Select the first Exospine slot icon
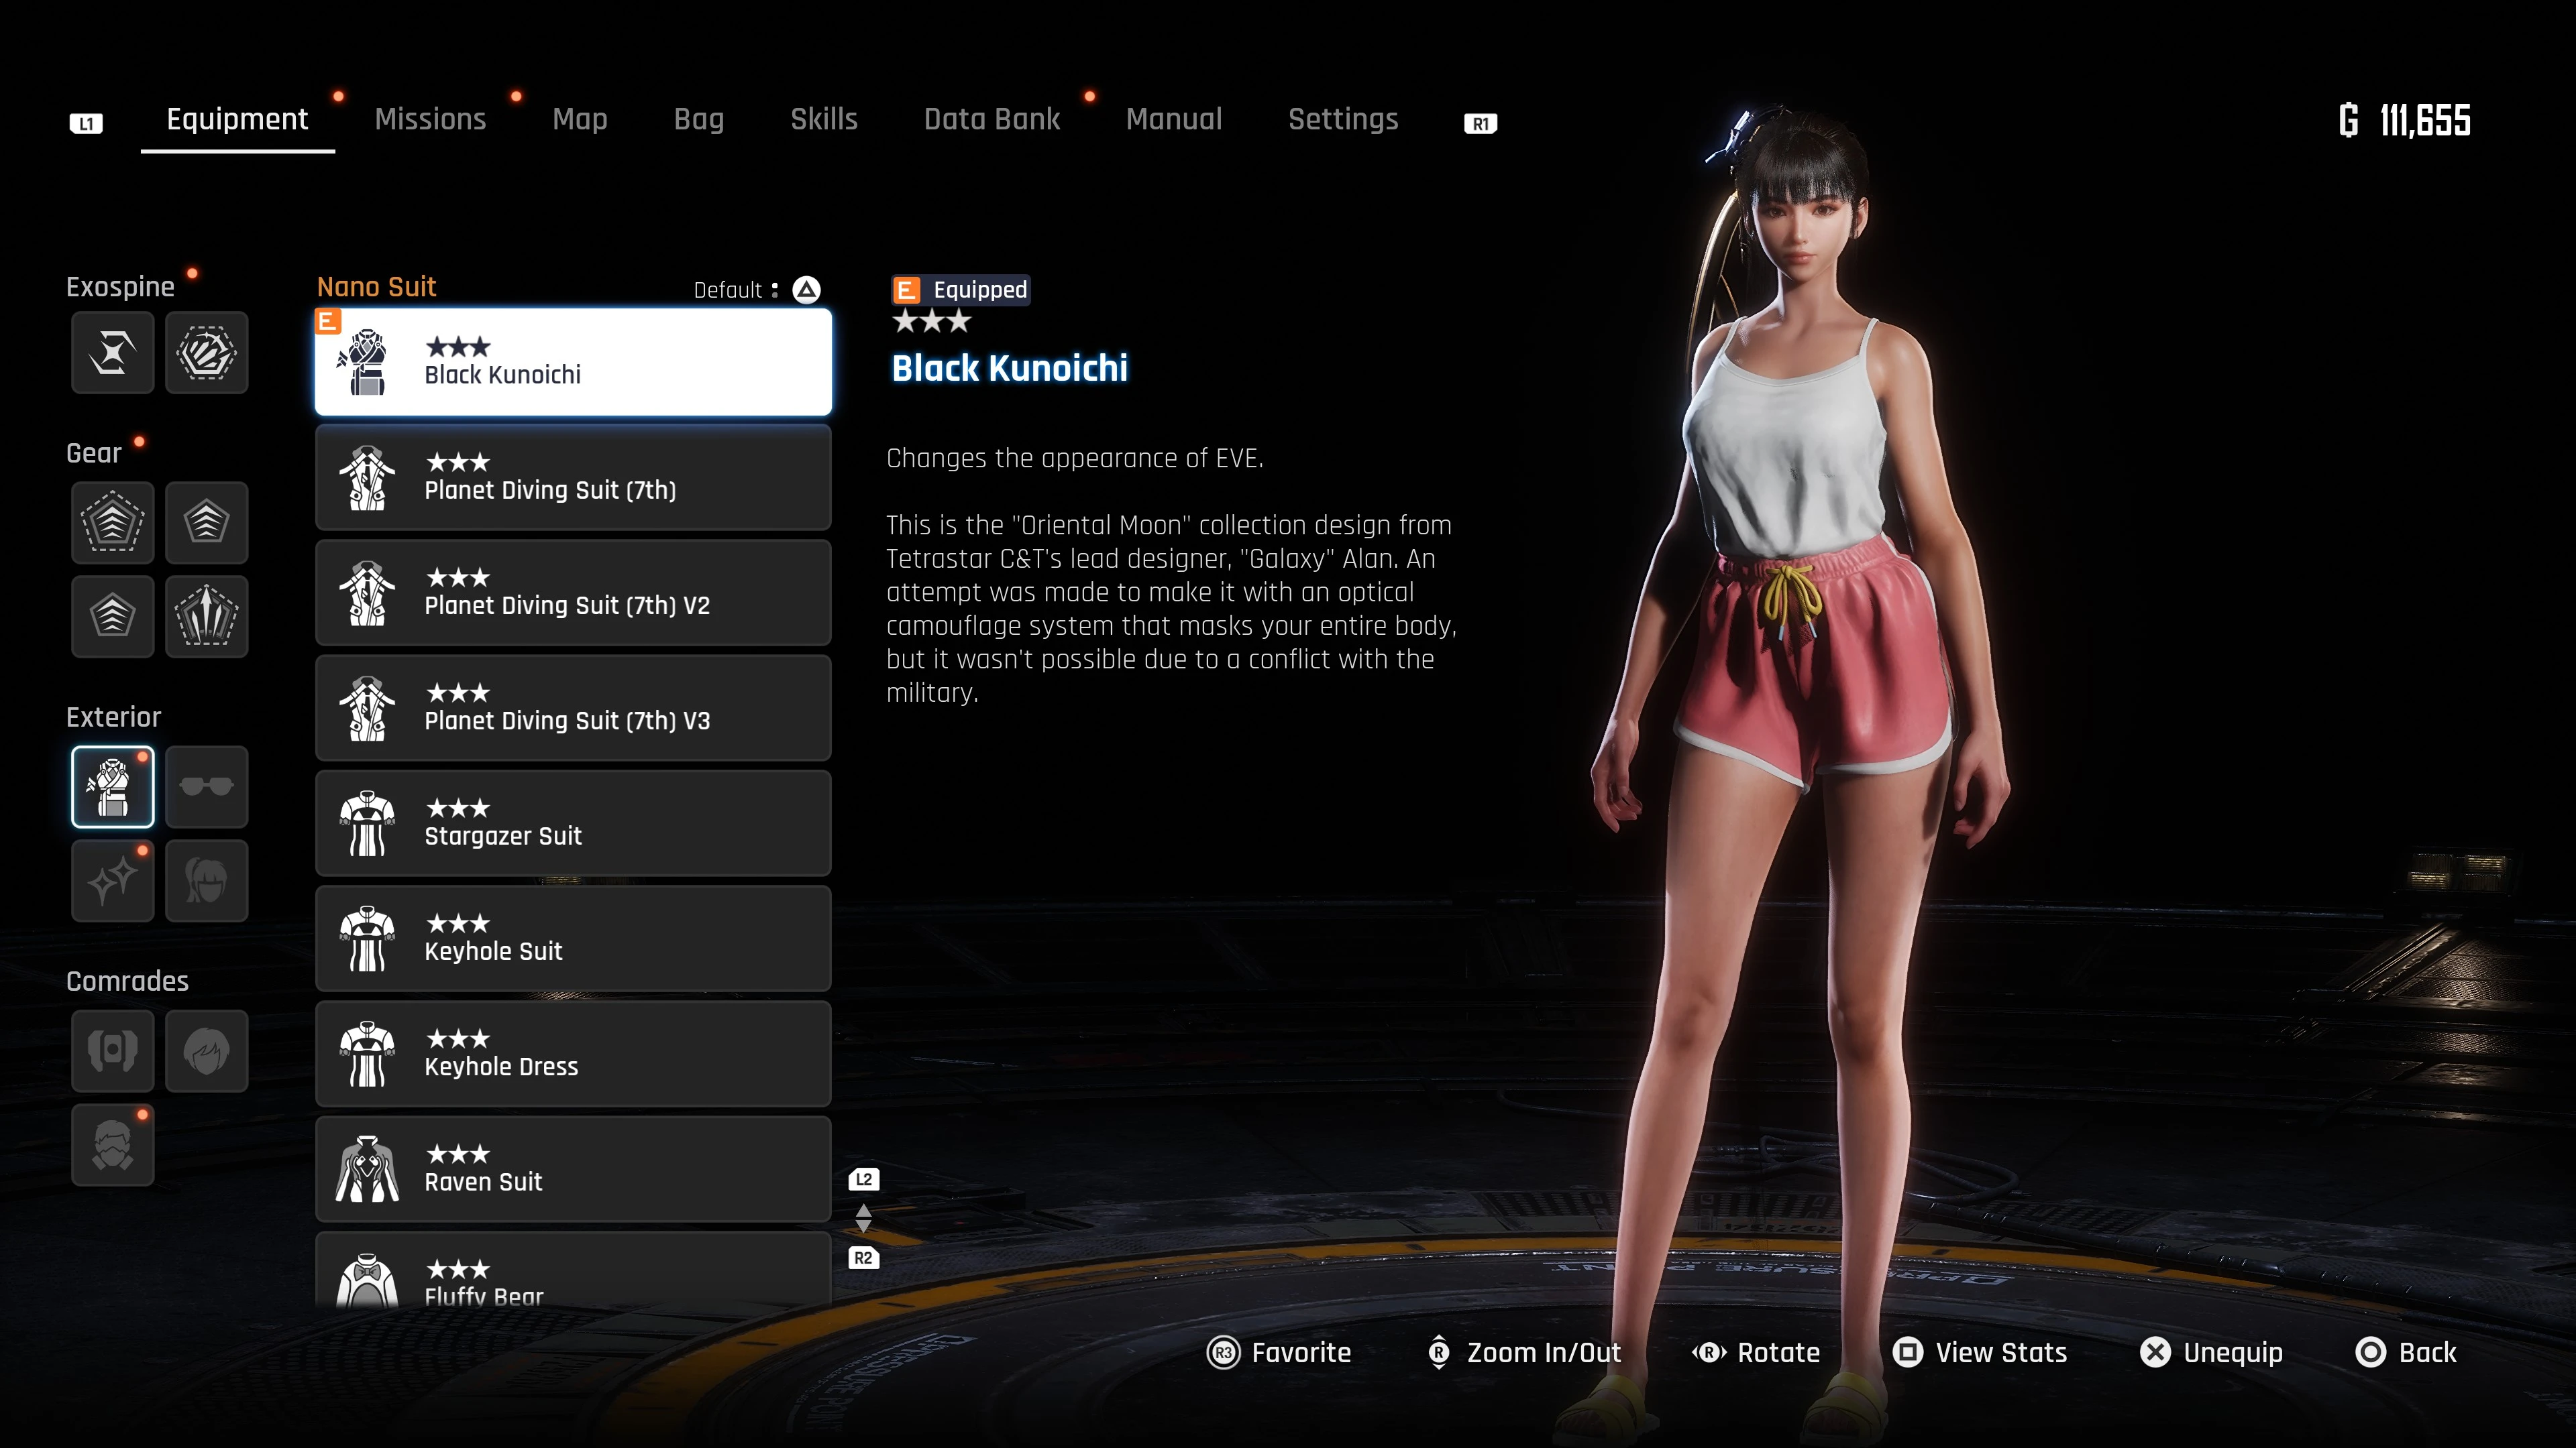Viewport: 2576px width, 1448px height. 112,352
